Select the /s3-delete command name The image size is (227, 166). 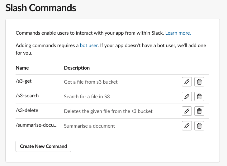coord(27,110)
